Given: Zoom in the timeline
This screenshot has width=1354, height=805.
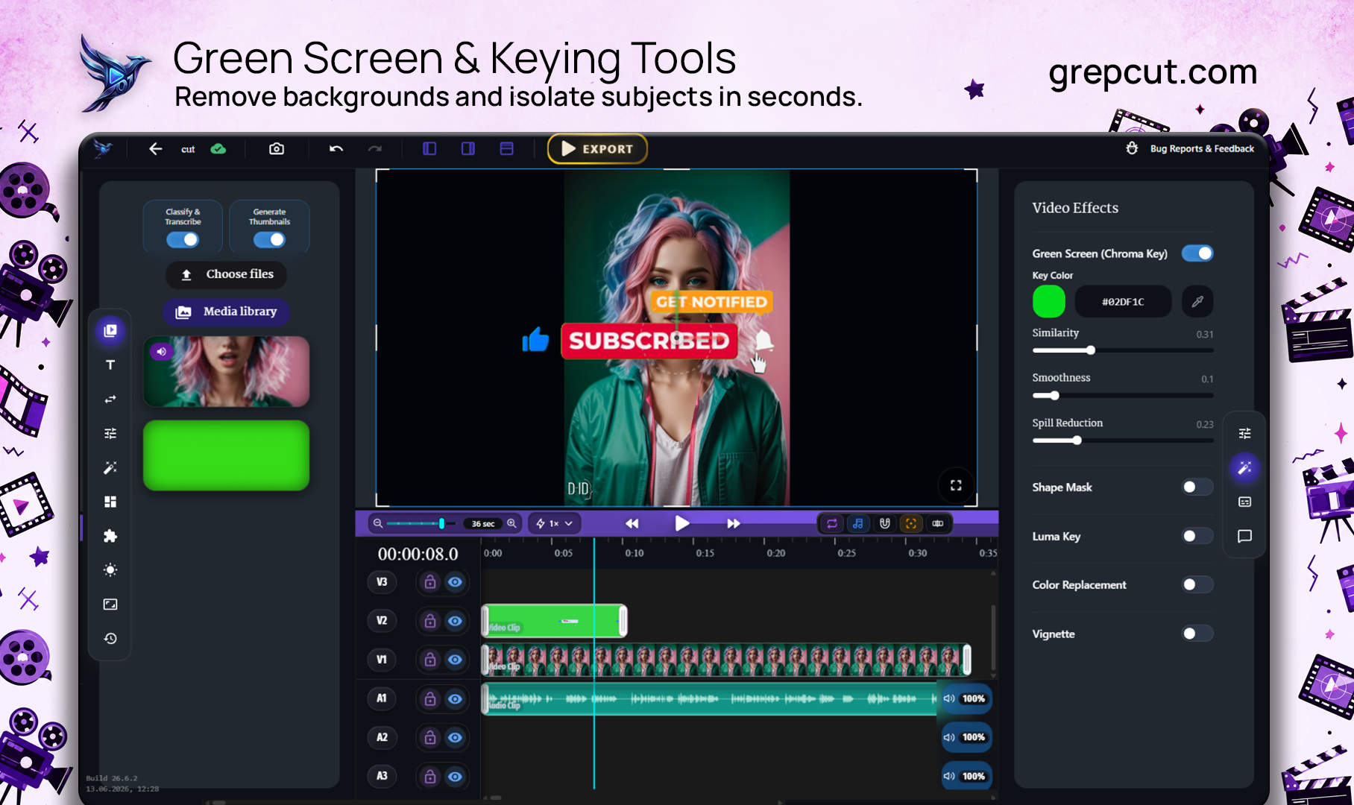Looking at the screenshot, I should coord(512,523).
